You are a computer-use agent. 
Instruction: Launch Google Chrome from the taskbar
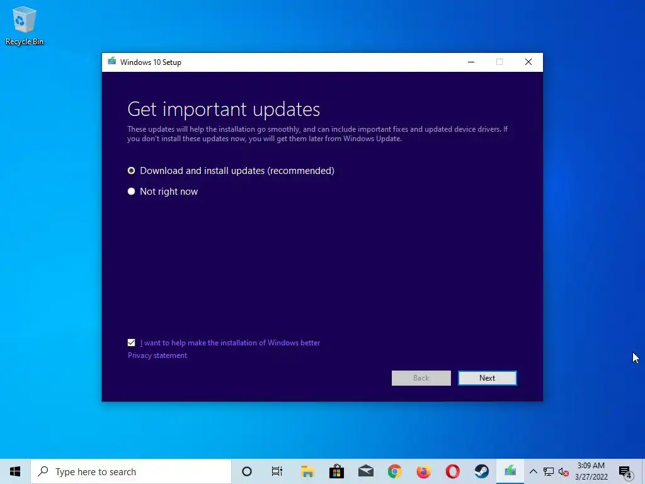394,471
